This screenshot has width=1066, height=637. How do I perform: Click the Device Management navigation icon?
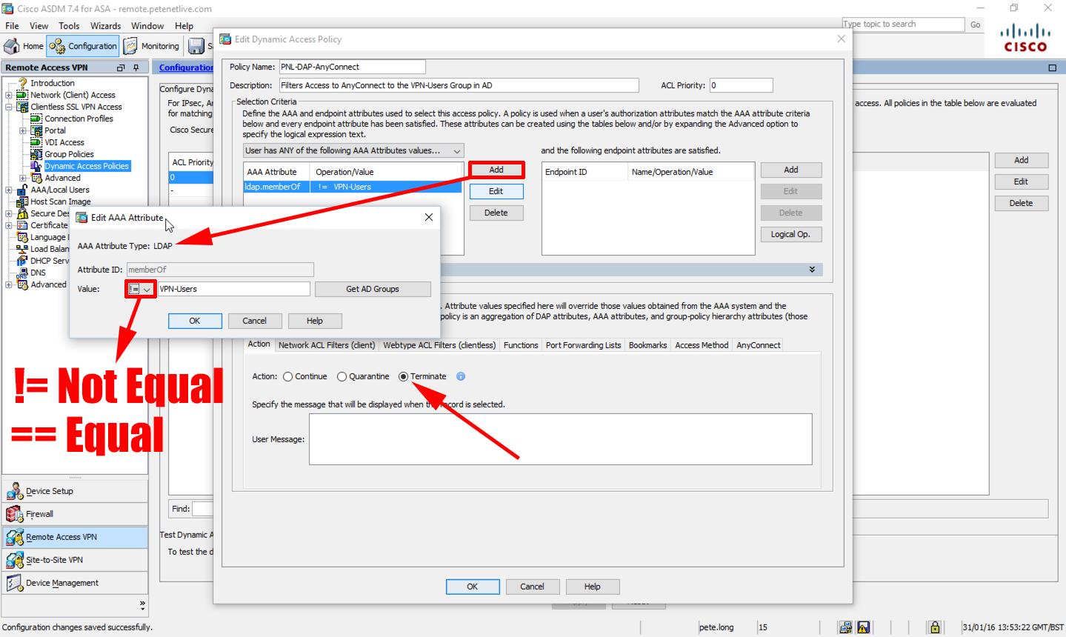[x=14, y=583]
